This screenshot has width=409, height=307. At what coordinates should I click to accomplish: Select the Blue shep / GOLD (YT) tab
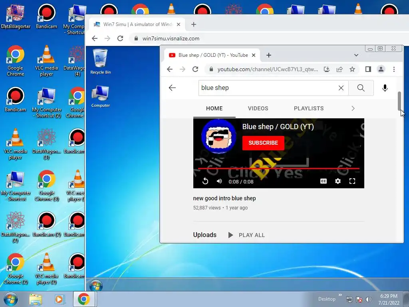212,55
